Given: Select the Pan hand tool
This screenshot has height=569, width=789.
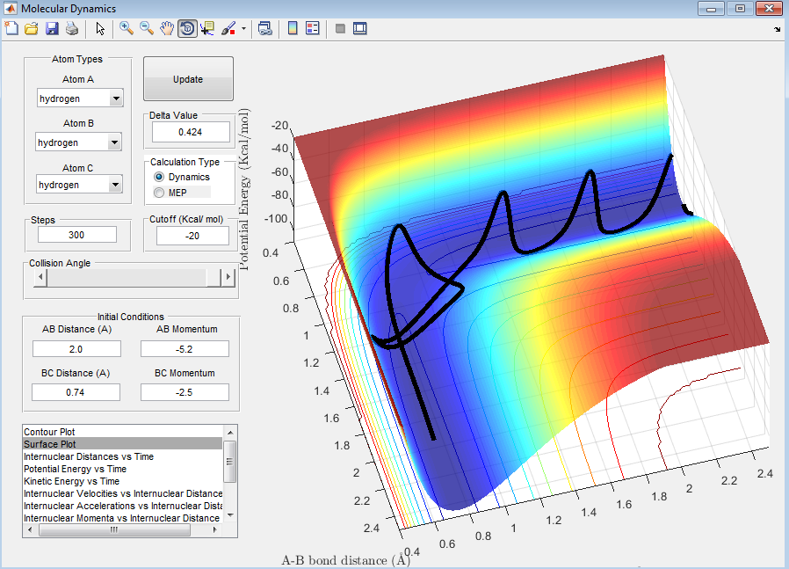Looking at the screenshot, I should pos(167,29).
